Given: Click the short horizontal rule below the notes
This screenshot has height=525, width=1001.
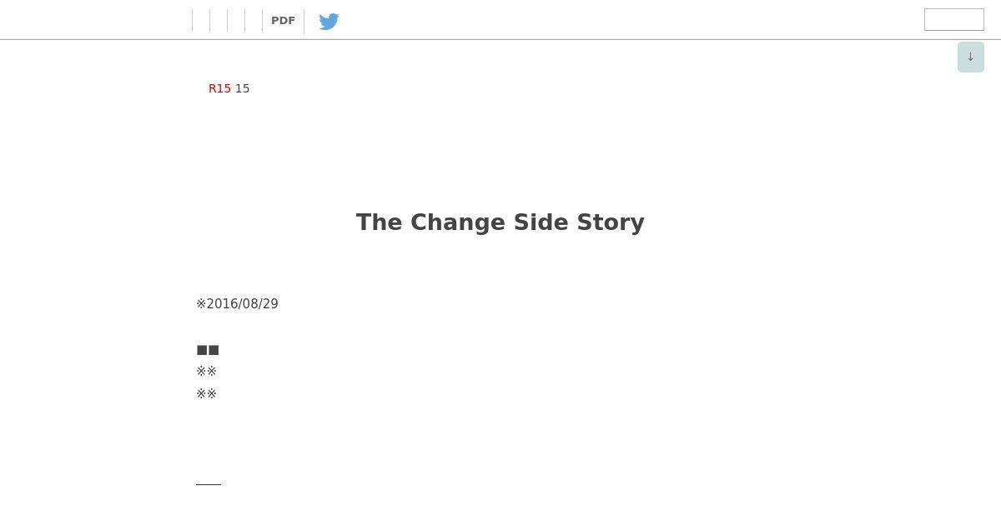Looking at the screenshot, I should coord(209,483).
